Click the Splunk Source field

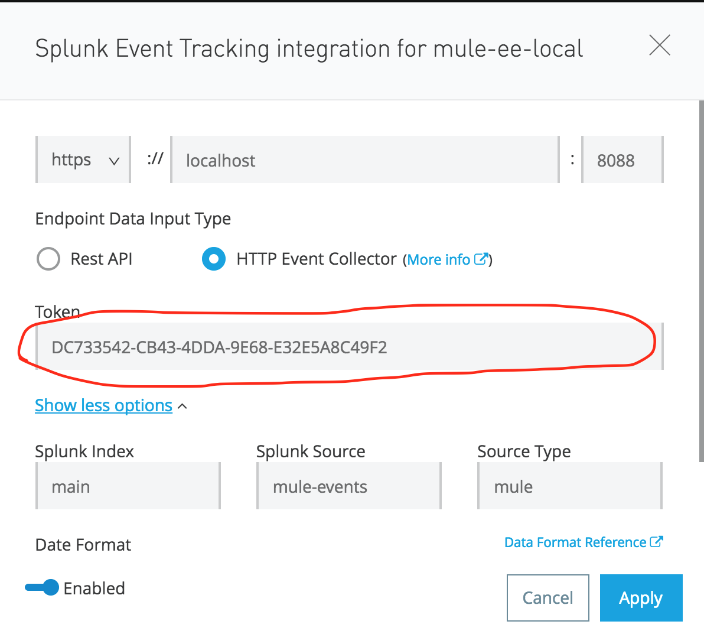click(349, 486)
